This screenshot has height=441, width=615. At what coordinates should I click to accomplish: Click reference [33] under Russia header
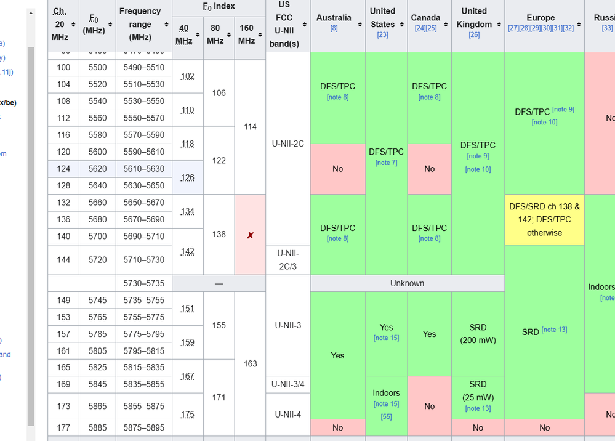click(x=607, y=28)
